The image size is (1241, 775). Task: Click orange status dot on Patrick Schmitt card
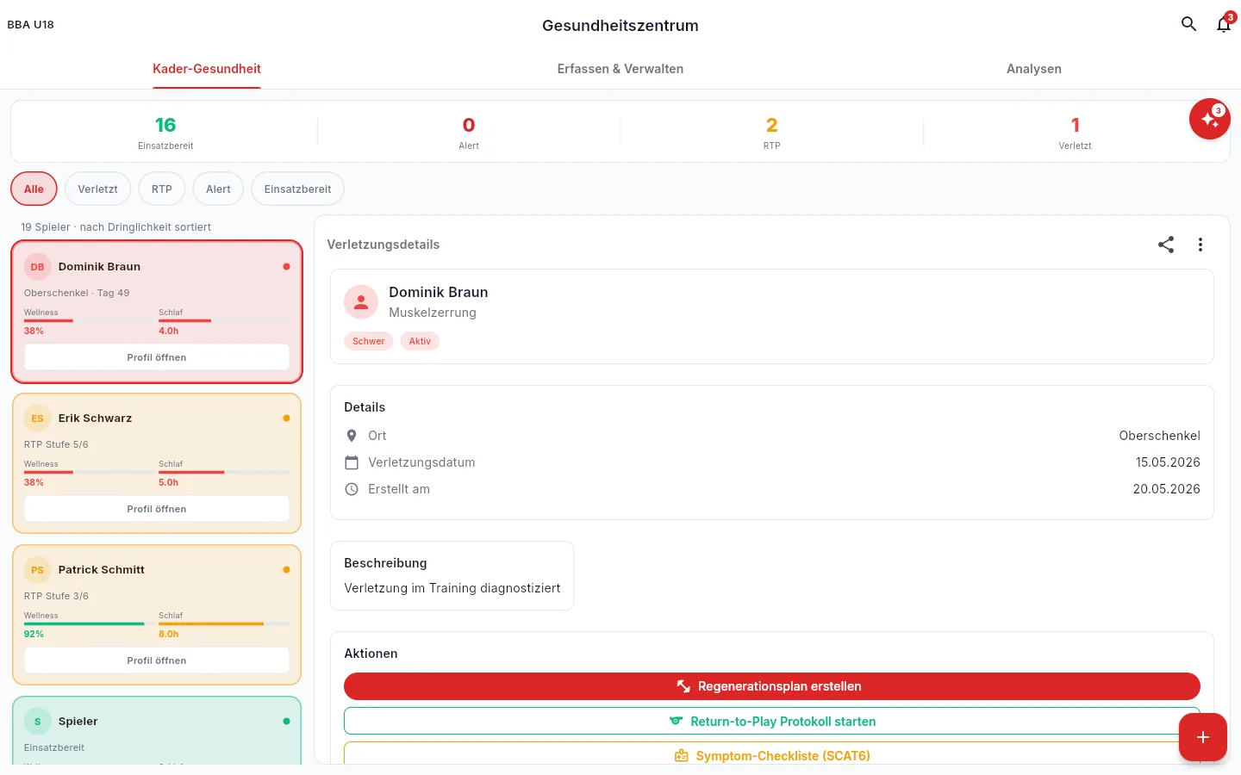(x=286, y=570)
